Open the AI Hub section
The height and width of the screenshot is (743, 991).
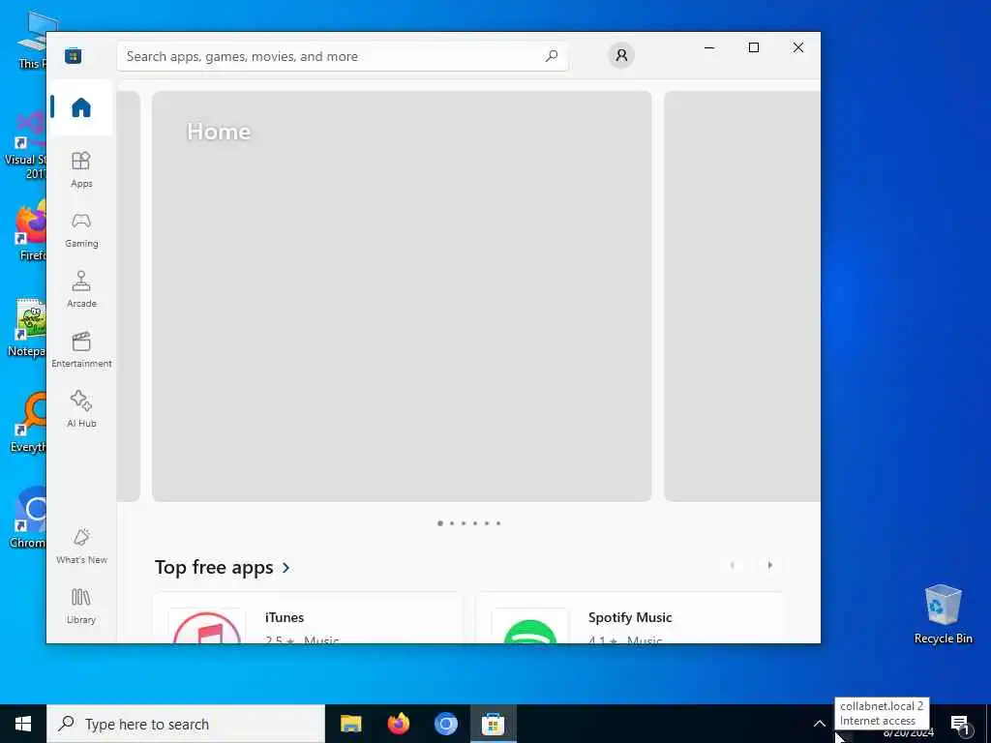pyautogui.click(x=81, y=409)
